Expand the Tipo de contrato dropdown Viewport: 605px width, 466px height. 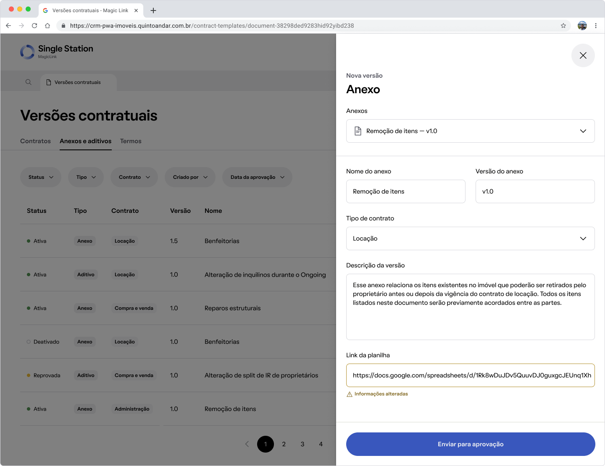click(471, 238)
